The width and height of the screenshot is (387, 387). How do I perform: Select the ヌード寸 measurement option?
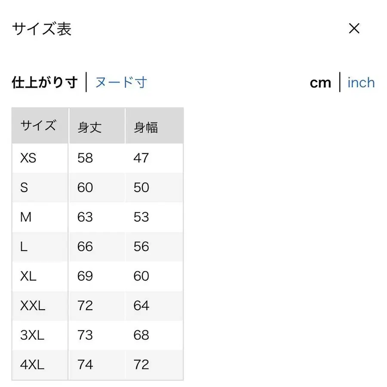click(121, 82)
